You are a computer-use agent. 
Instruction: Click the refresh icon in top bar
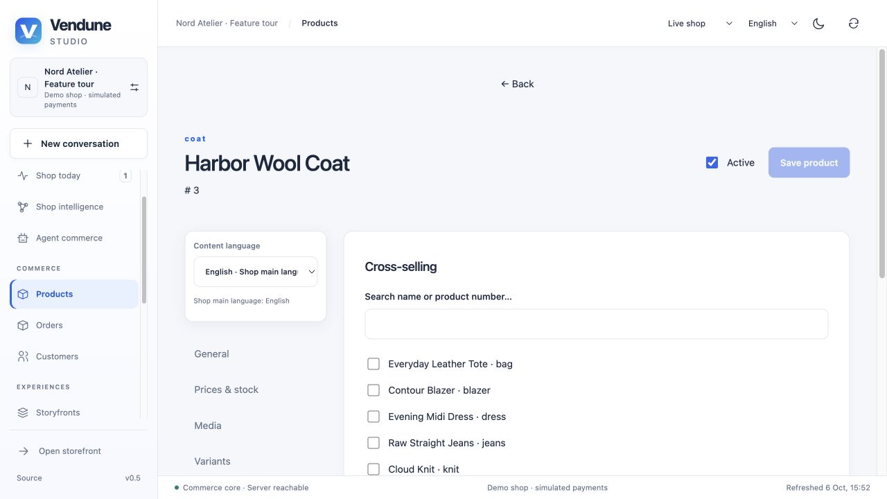[854, 24]
